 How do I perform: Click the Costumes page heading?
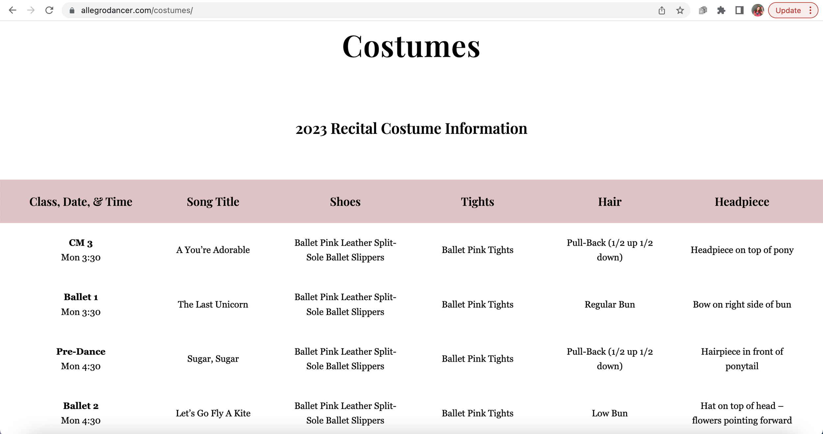[x=411, y=47]
